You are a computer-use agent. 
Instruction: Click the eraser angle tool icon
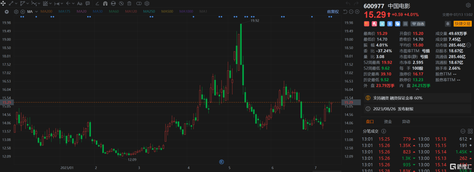coord(98,4)
